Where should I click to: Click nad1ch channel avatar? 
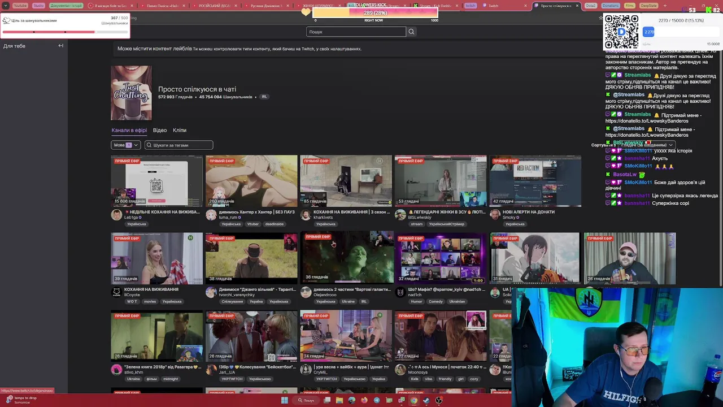click(400, 292)
